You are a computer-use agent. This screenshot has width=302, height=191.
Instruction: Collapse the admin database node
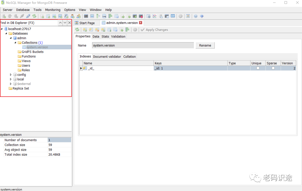[x=11, y=38]
